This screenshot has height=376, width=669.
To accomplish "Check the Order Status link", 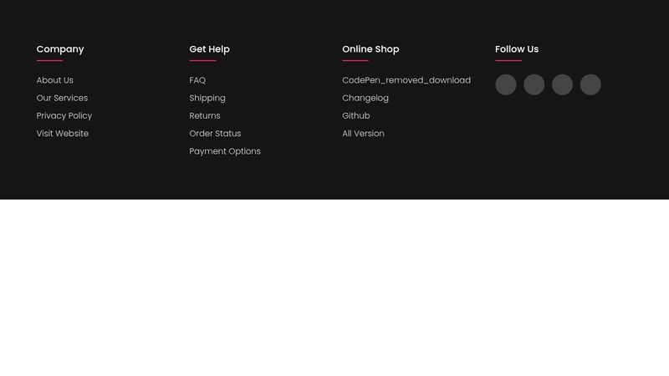I will coord(215,134).
